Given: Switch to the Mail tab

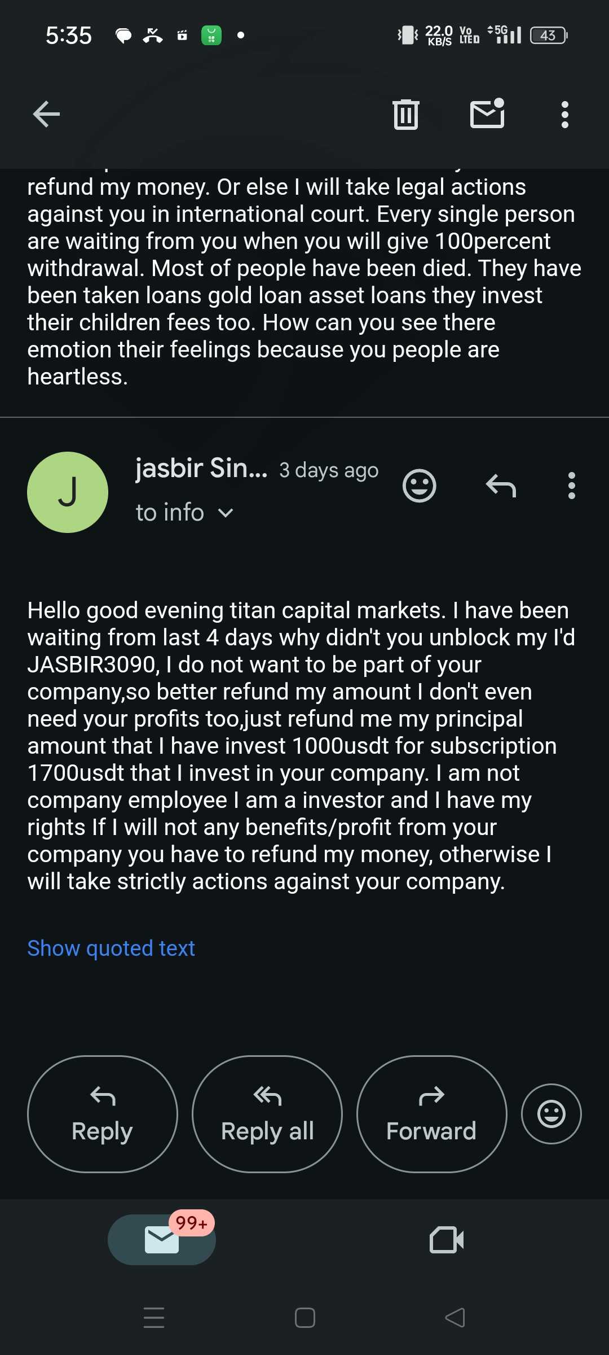Looking at the screenshot, I should 162,1240.
